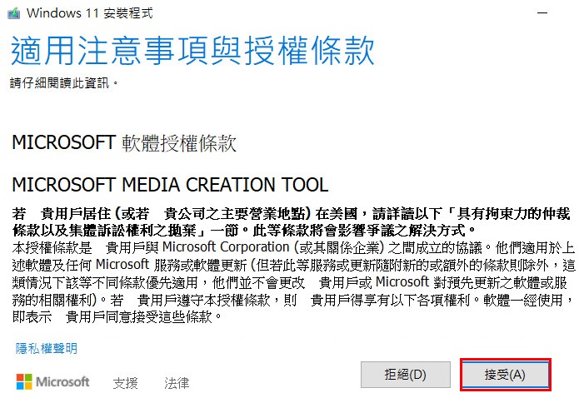Select the heading 適用注意事項與授權條款

click(x=192, y=51)
